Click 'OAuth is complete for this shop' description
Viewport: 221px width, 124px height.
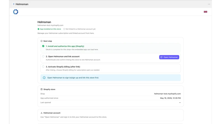tap(72, 50)
